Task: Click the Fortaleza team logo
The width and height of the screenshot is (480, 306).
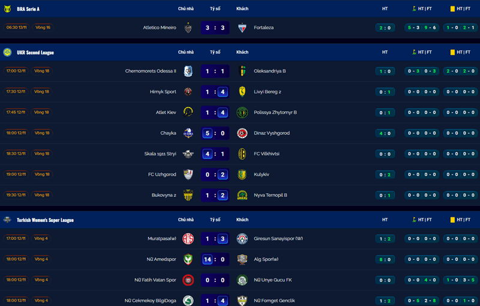Action: pyautogui.click(x=242, y=28)
